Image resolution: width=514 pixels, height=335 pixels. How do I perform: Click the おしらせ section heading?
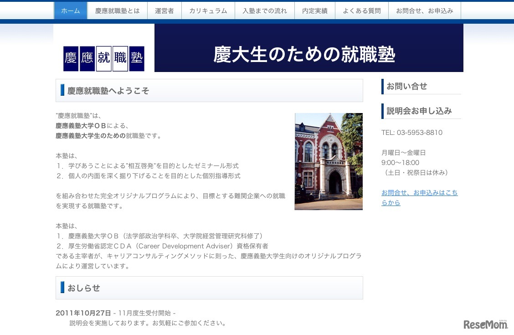[84, 288]
